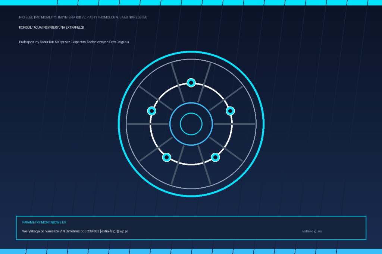Click the lower-left bolt hole of the wheel
This screenshot has width=382, height=254.
click(x=167, y=157)
